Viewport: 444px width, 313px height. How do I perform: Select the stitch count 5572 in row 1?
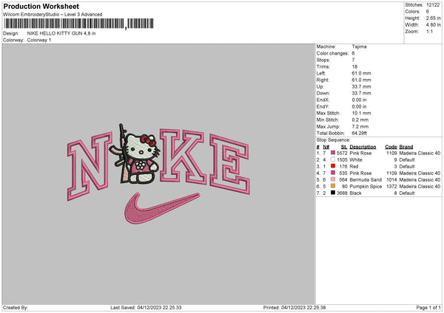coord(342,153)
